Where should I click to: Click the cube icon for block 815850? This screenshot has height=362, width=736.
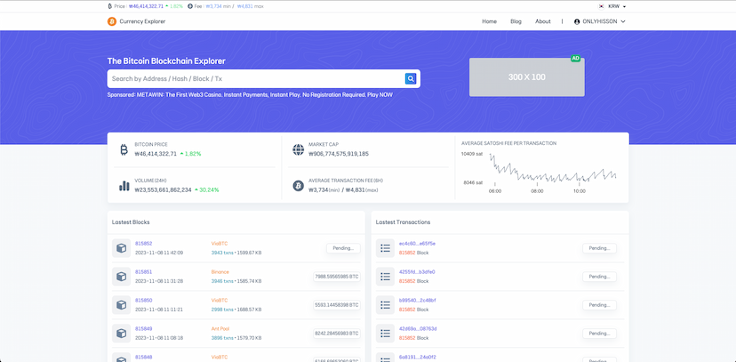tap(121, 305)
